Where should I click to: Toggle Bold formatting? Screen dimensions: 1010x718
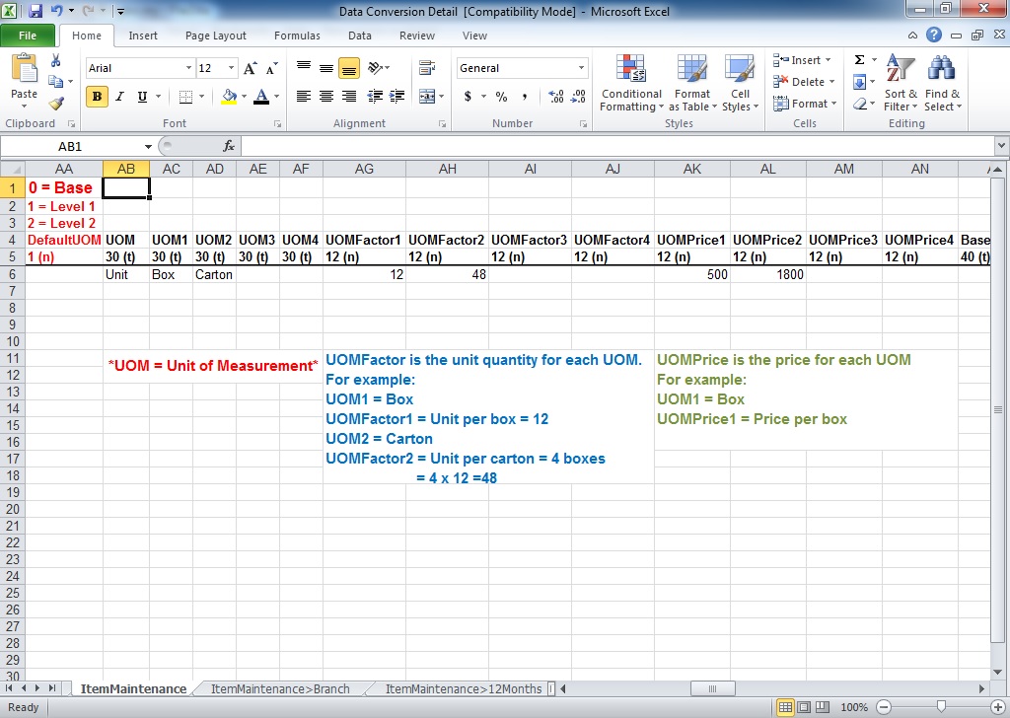(98, 97)
